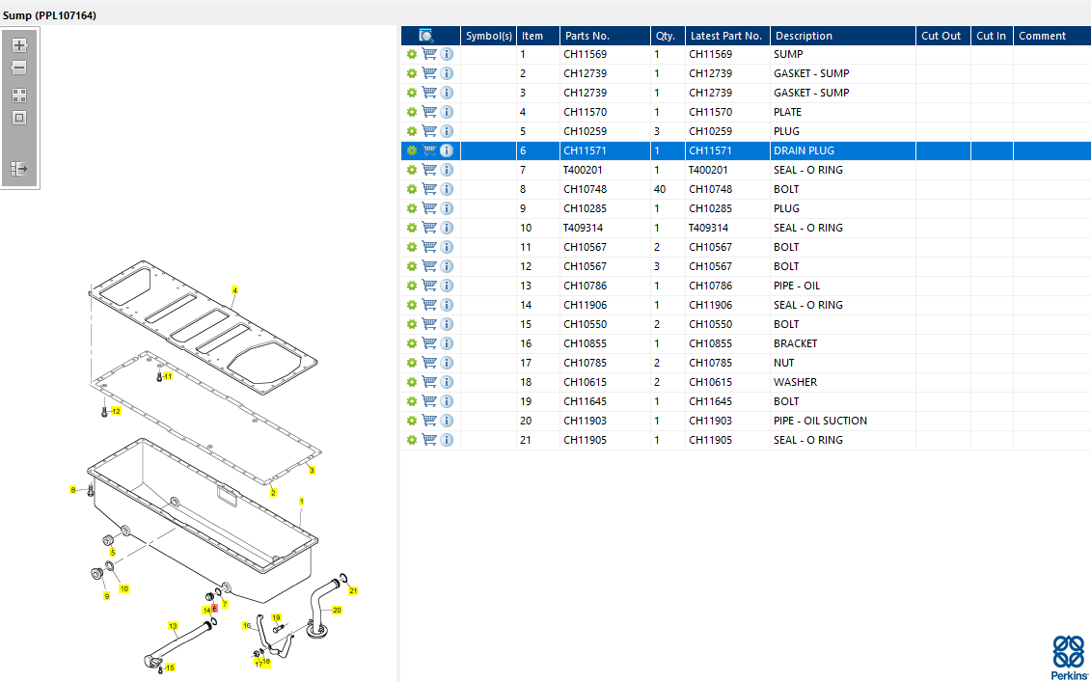The image size is (1091, 682).
Task: Select the Cut Out column header
Action: point(941,36)
